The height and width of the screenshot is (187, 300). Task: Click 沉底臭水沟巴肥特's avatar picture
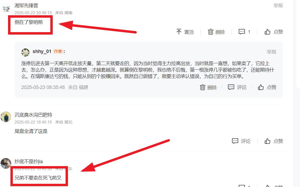coord(6,117)
